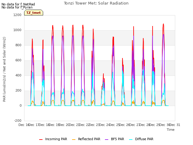Click the Incoming PAR legend label
Viewport: 193px width, 145px height.
coord(56,139)
